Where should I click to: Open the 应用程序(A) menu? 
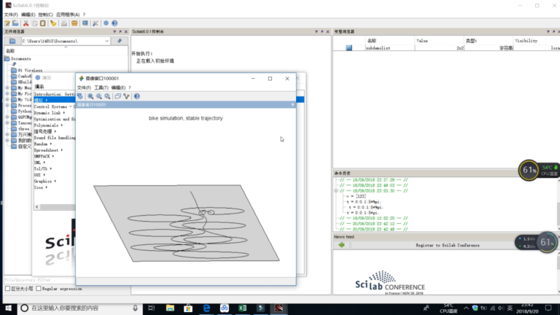coord(68,15)
